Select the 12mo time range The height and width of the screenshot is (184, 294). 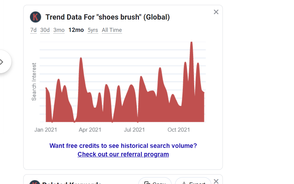(x=76, y=30)
